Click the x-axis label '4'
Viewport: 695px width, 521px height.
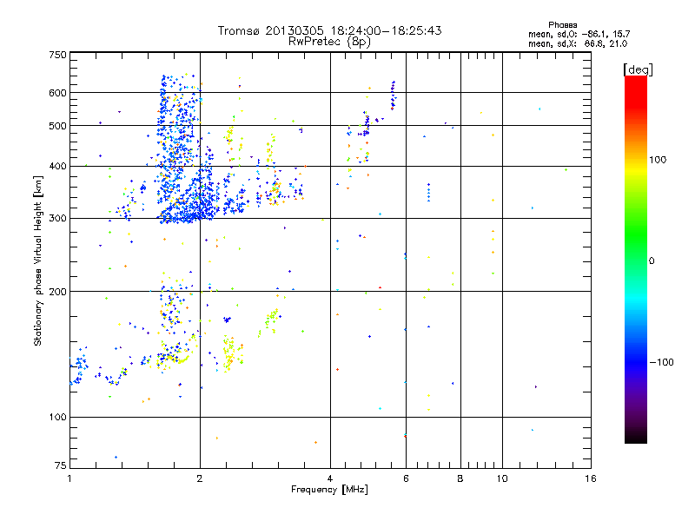coord(330,478)
